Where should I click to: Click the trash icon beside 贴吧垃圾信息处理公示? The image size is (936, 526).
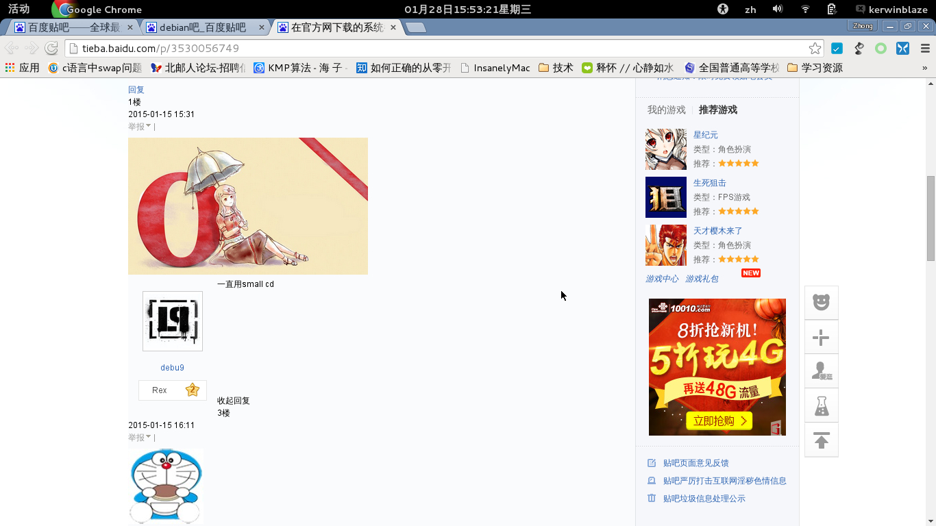coord(652,499)
